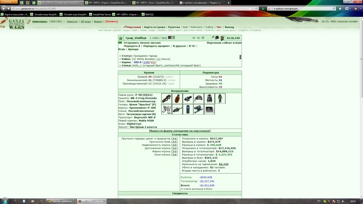Click the browser Back arrow button
This screenshot has width=363, height=204.
(x=4, y=8)
